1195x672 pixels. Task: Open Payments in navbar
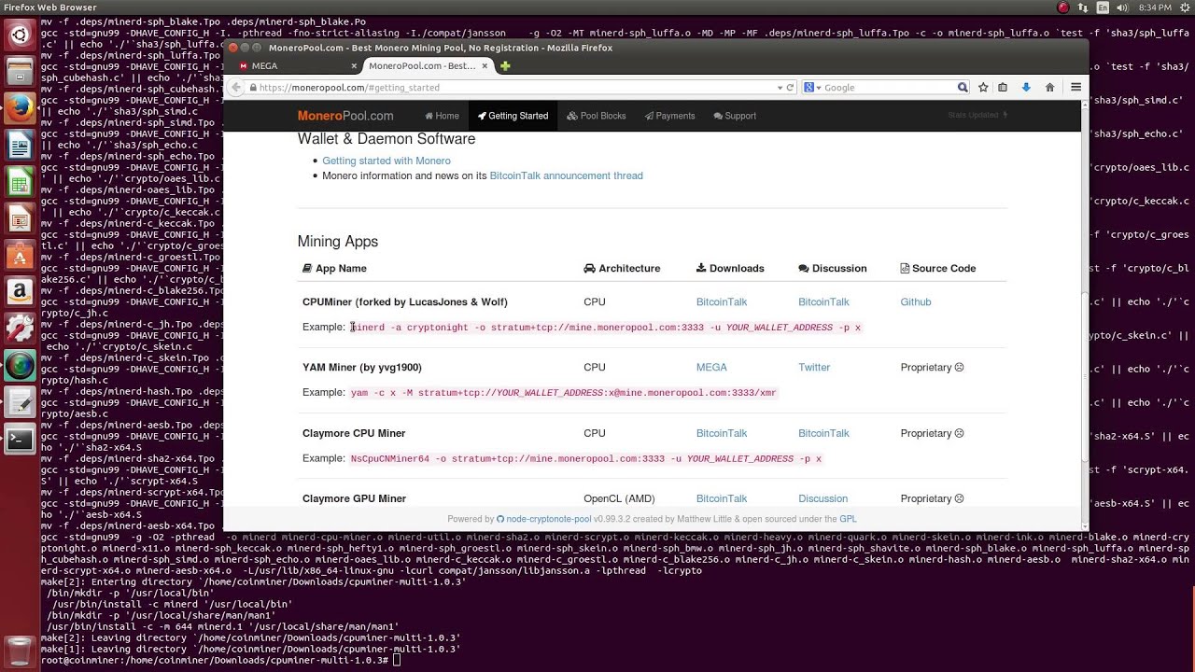(x=669, y=116)
